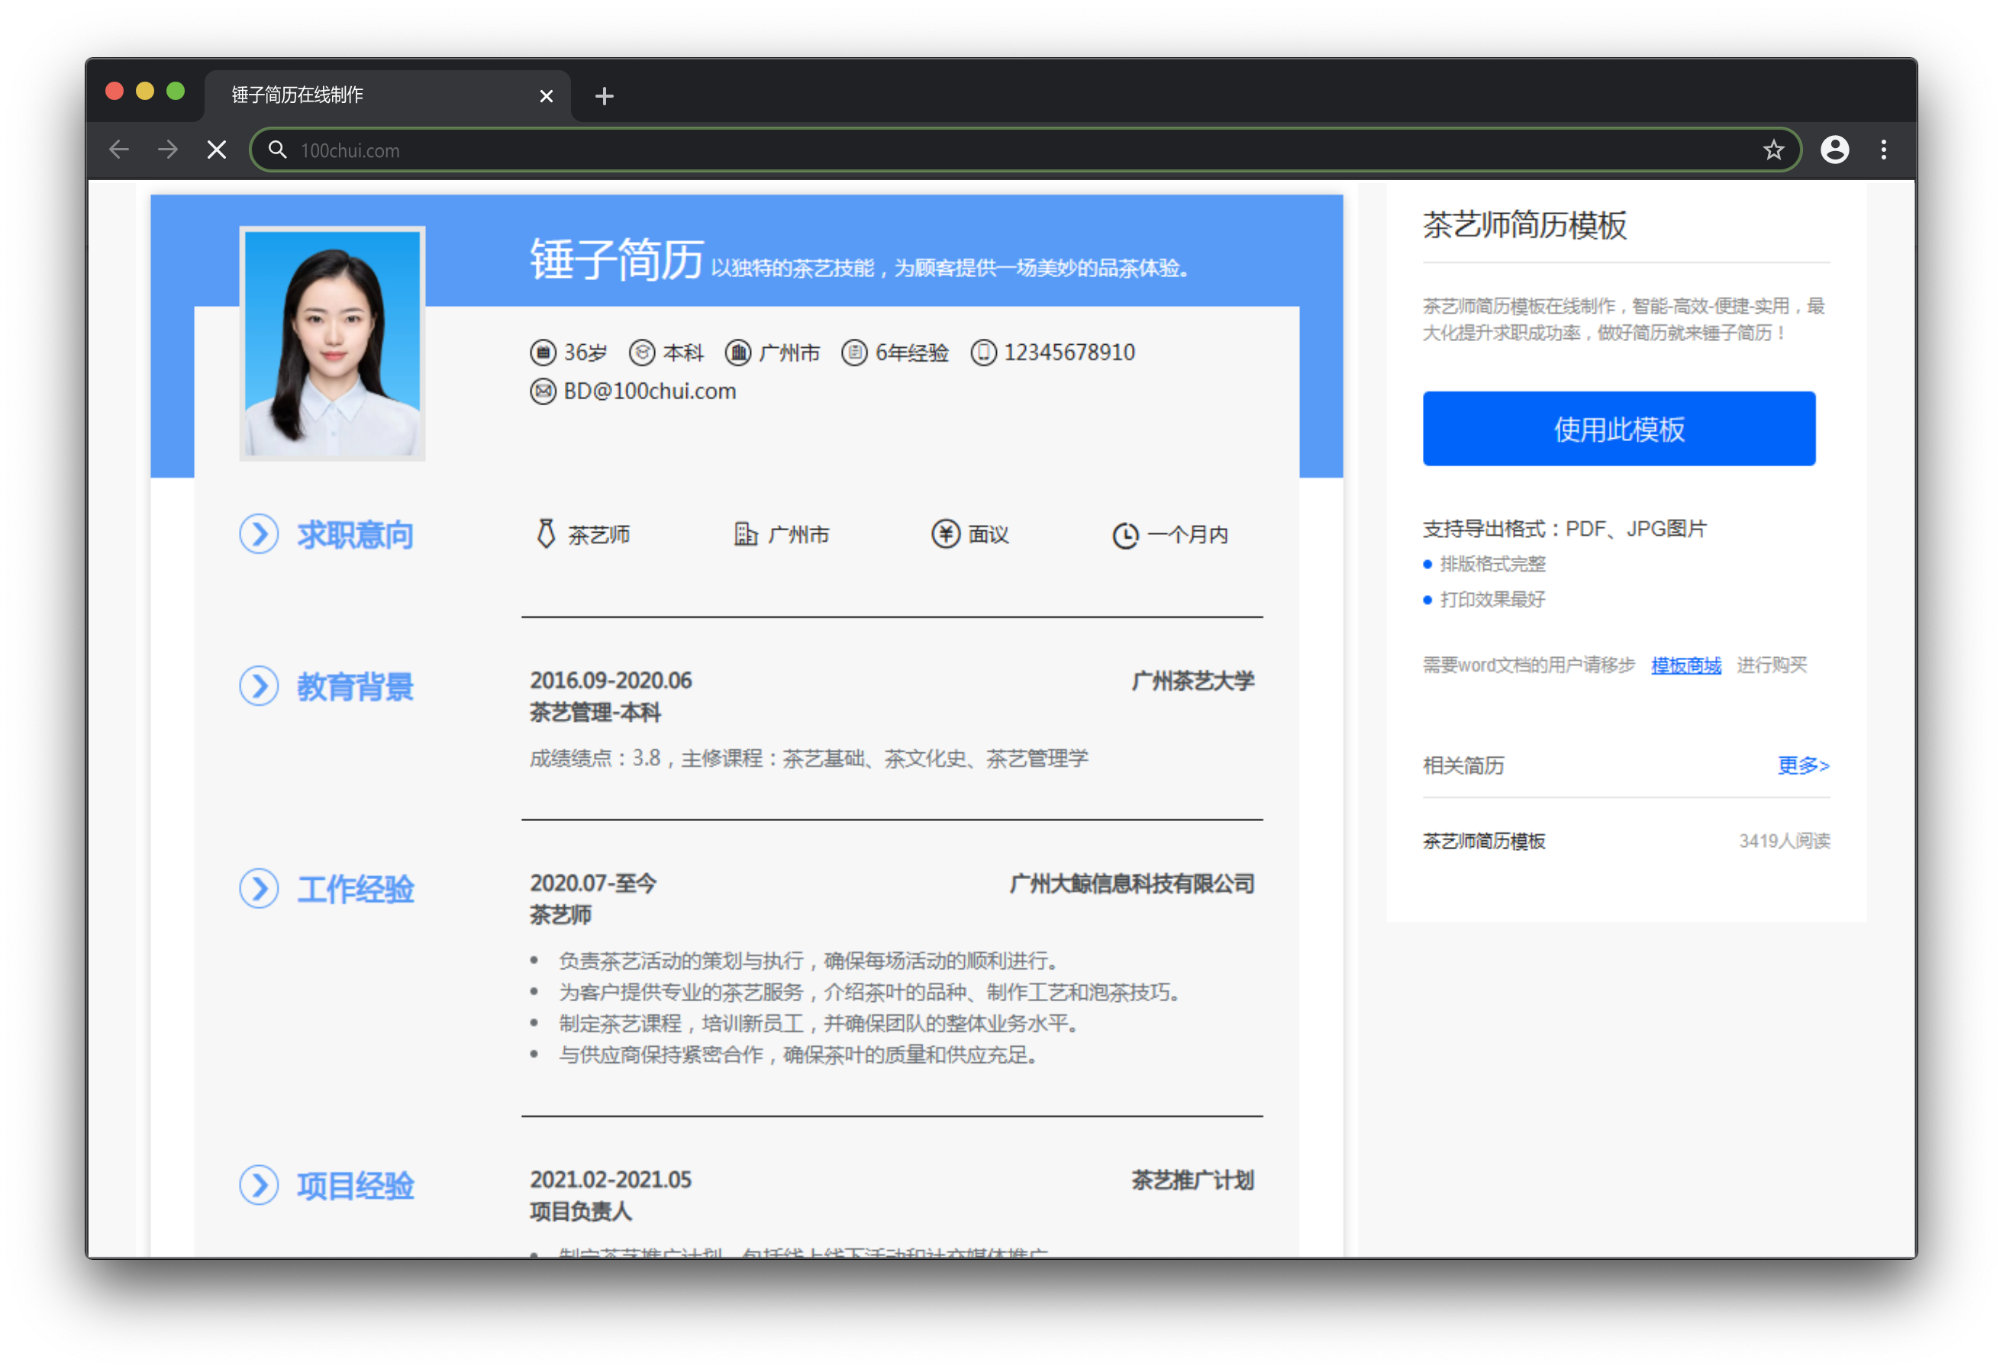Click the resume profile photo

[332, 343]
